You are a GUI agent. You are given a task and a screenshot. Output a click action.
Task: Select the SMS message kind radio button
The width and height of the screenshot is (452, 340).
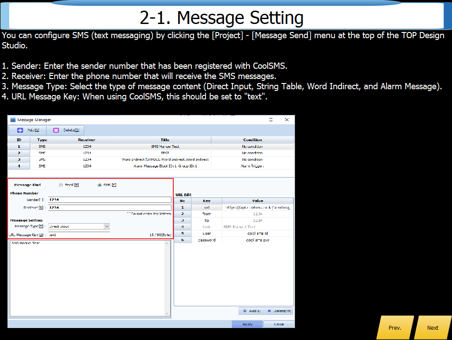[99, 185]
